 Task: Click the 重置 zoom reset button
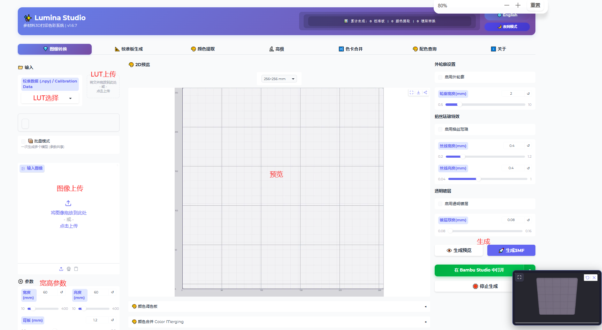point(535,5)
